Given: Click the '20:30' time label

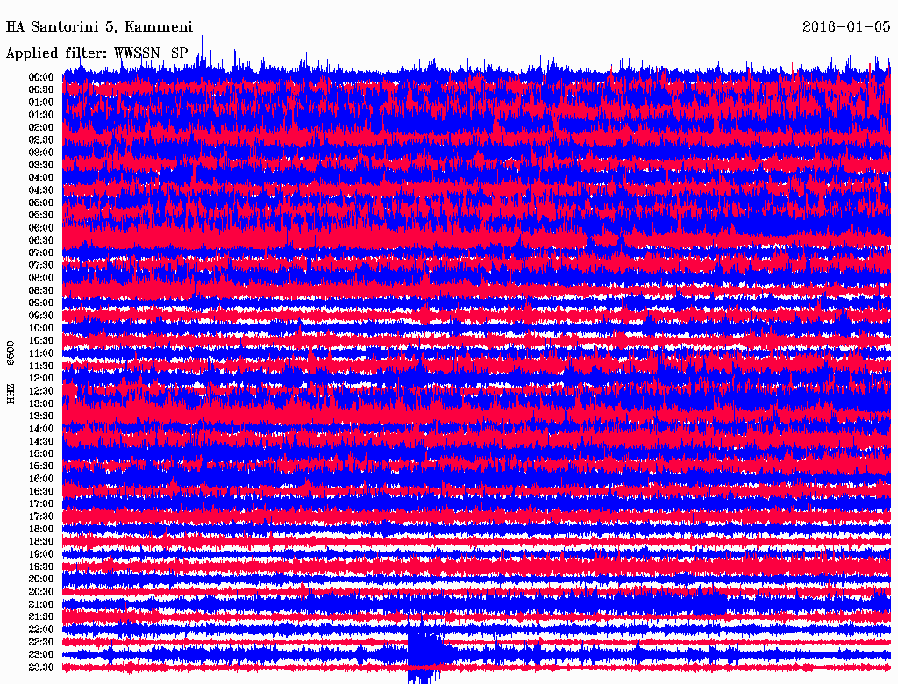Looking at the screenshot, I should pyautogui.click(x=41, y=592).
